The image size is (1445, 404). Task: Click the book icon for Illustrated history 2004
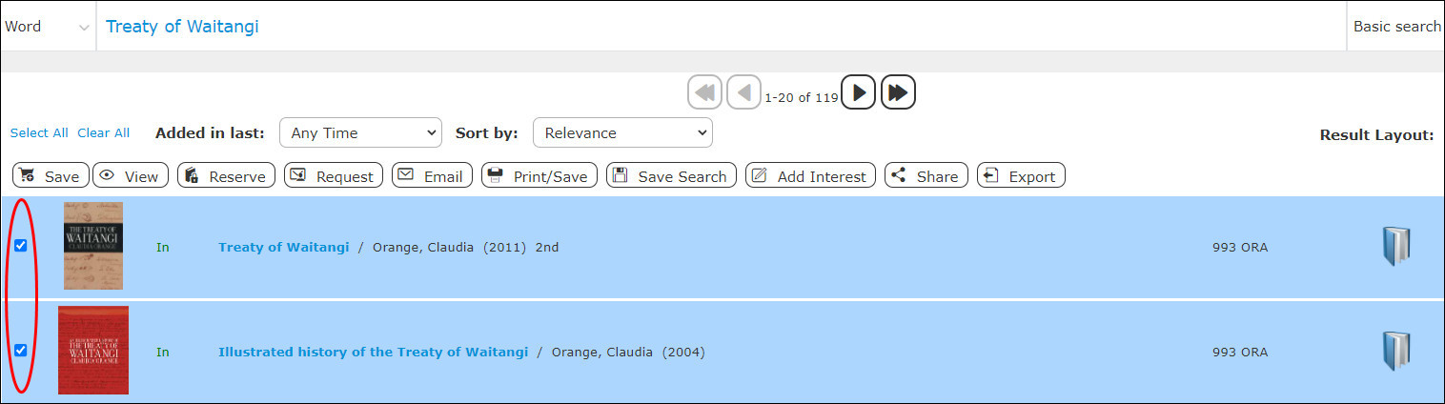(x=1395, y=352)
